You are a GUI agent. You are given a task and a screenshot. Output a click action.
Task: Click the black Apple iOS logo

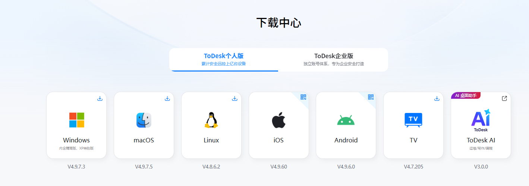278,120
